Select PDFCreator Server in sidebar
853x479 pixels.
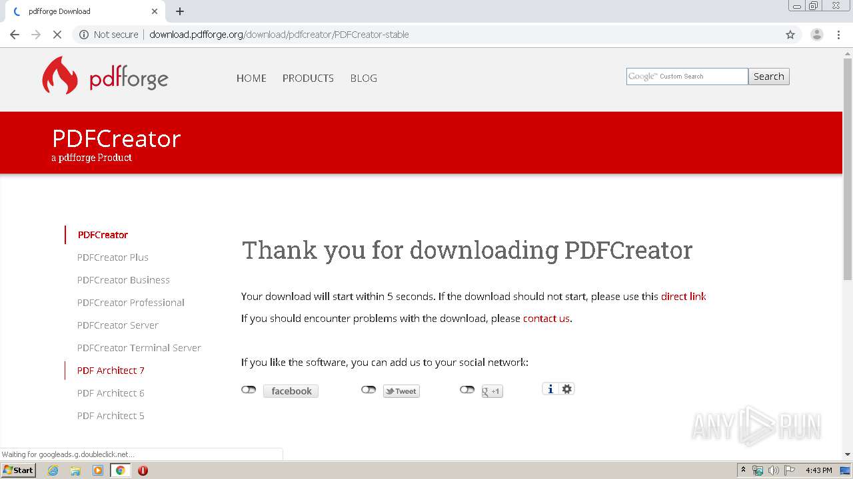[118, 325]
